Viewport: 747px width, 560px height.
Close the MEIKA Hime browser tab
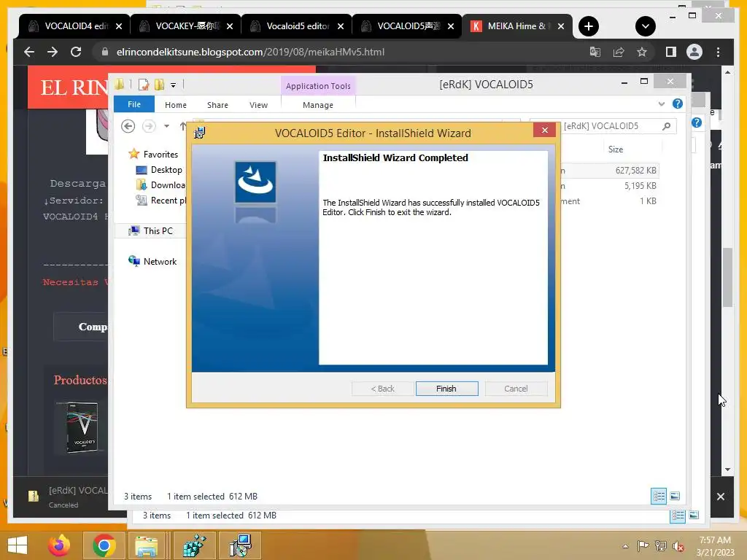tap(561, 26)
